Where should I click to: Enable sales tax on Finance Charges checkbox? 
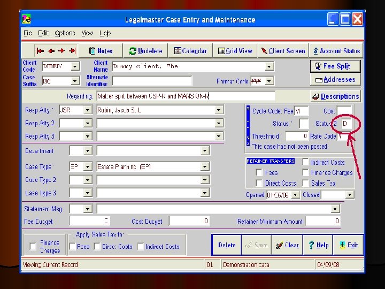(33, 247)
